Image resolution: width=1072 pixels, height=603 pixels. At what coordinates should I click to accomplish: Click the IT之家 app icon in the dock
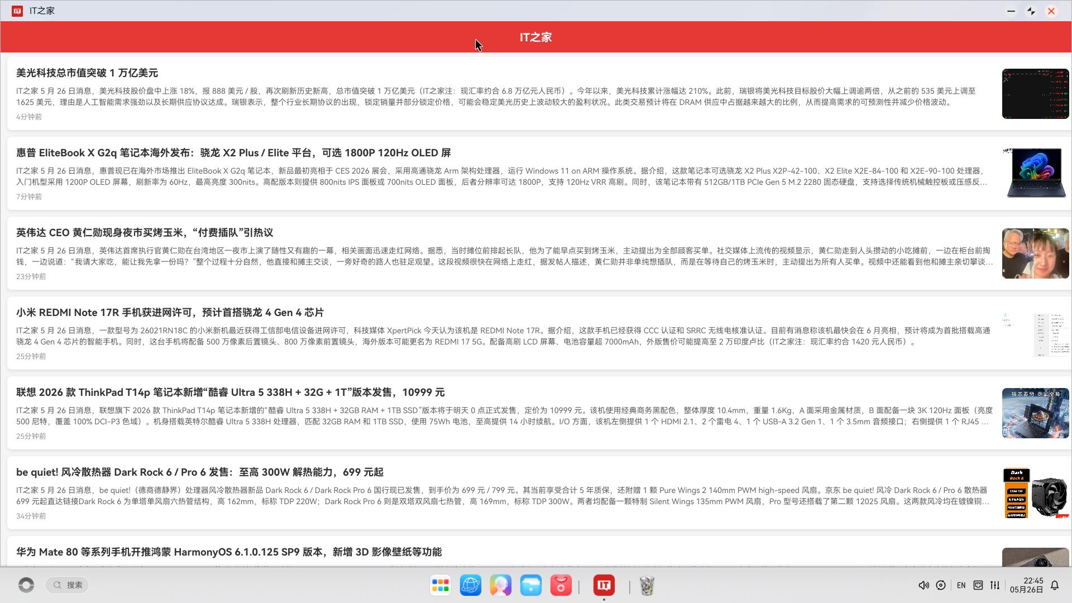(604, 585)
